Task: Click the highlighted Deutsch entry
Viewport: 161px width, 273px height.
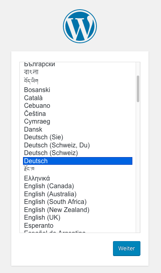Action: pyautogui.click(x=77, y=161)
